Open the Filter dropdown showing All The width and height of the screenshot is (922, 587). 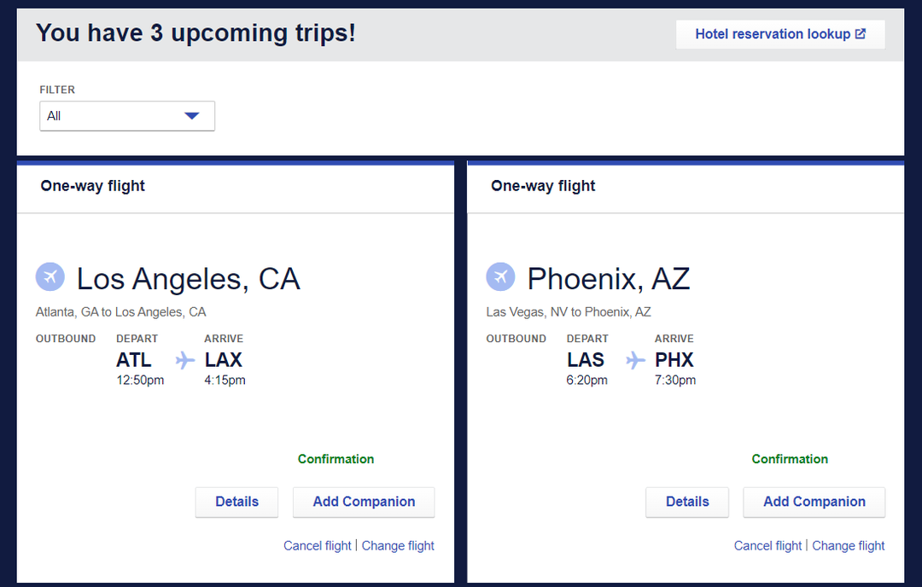tap(126, 115)
